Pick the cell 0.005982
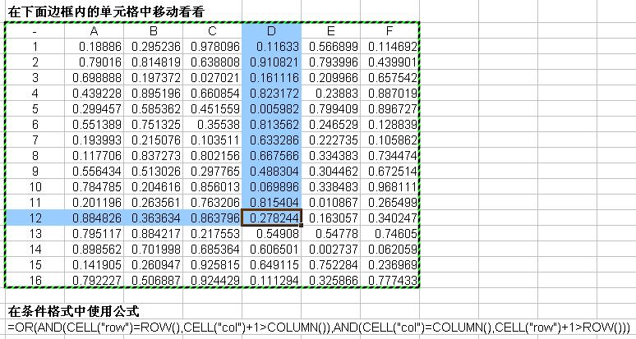The height and width of the screenshot is (339, 636). 272,109
